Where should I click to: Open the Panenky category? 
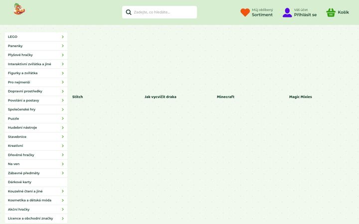click(x=36, y=46)
